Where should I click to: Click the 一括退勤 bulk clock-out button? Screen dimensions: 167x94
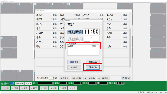(103, 78)
